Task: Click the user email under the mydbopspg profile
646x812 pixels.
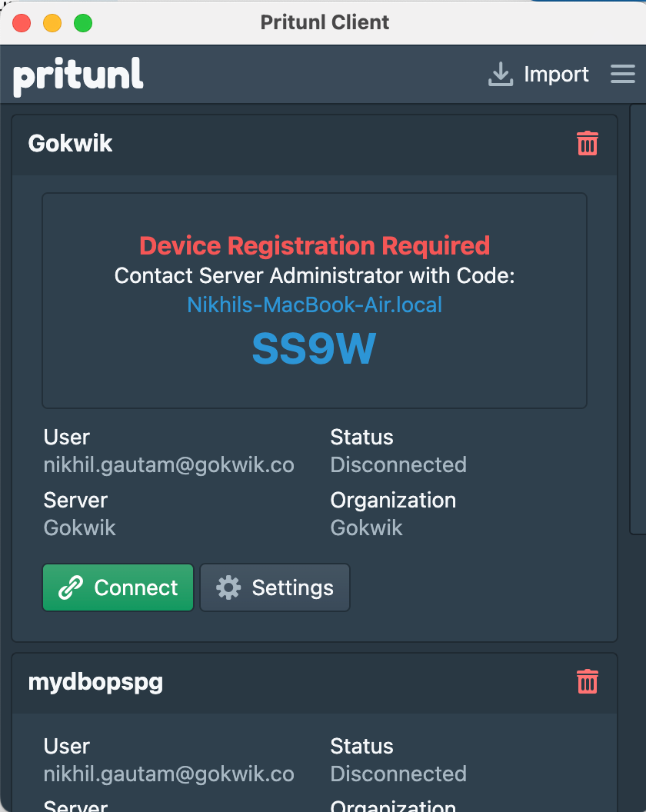Action: coord(169,774)
